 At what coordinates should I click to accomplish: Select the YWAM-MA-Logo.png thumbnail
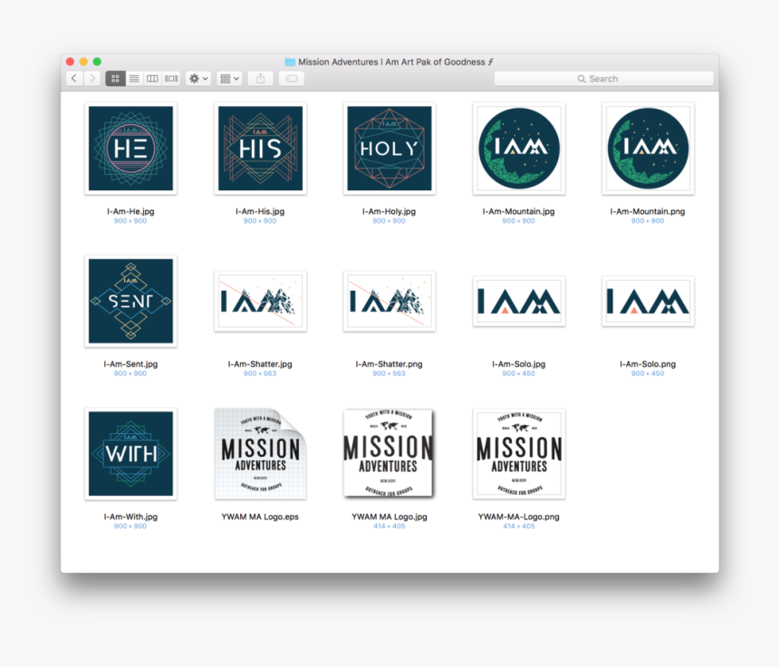click(x=519, y=454)
